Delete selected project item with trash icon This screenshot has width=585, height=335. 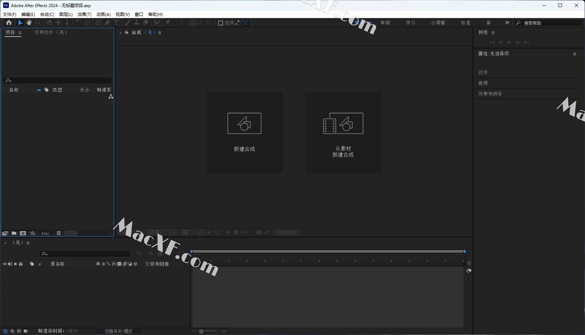coord(59,233)
